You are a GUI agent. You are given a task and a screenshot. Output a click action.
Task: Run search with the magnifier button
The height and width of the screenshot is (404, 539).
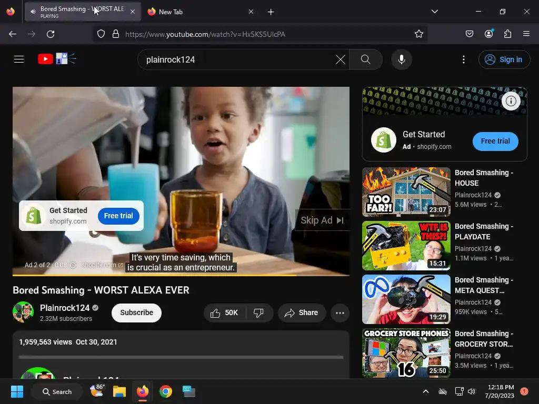366,59
